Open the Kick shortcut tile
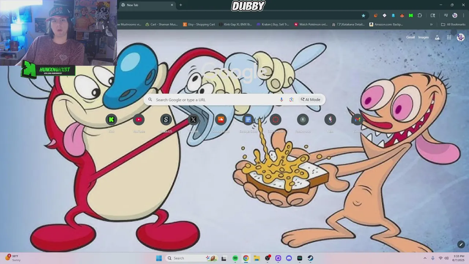The width and height of the screenshot is (469, 264). [x=111, y=120]
